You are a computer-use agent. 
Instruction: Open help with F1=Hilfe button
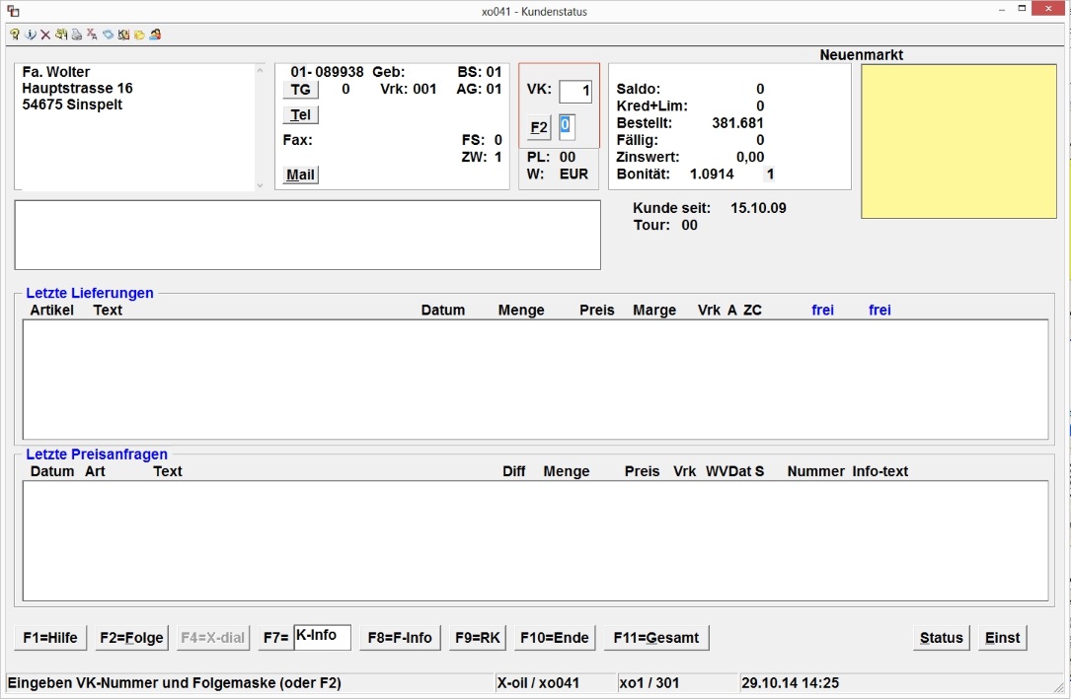coord(50,638)
